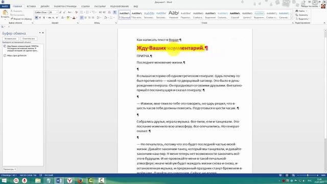Open File Explorer from the taskbar

(x=38, y=180)
